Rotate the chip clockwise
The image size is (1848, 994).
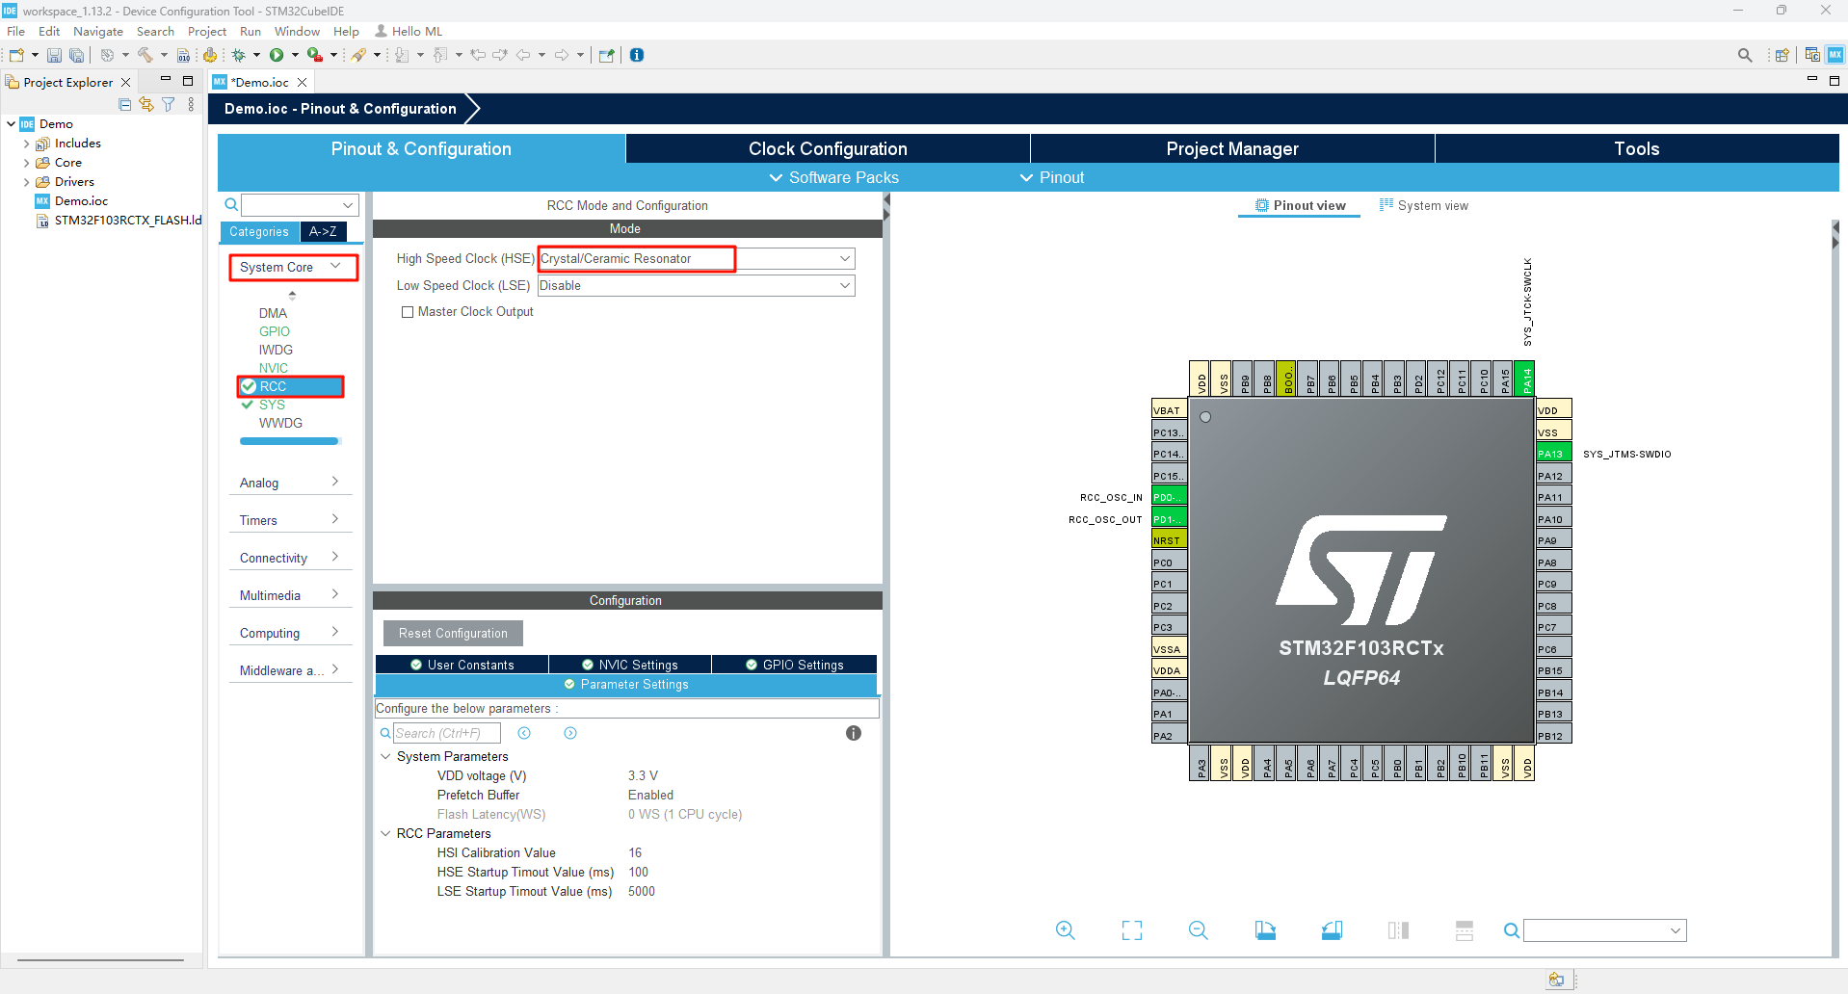click(x=1265, y=930)
